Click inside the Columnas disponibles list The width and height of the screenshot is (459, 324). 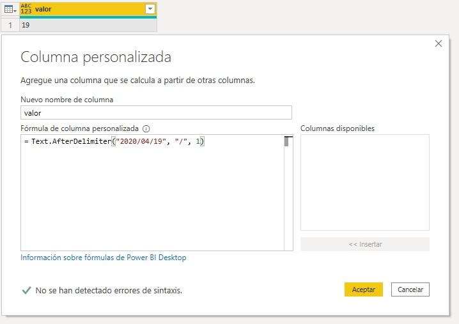pyautogui.click(x=364, y=182)
